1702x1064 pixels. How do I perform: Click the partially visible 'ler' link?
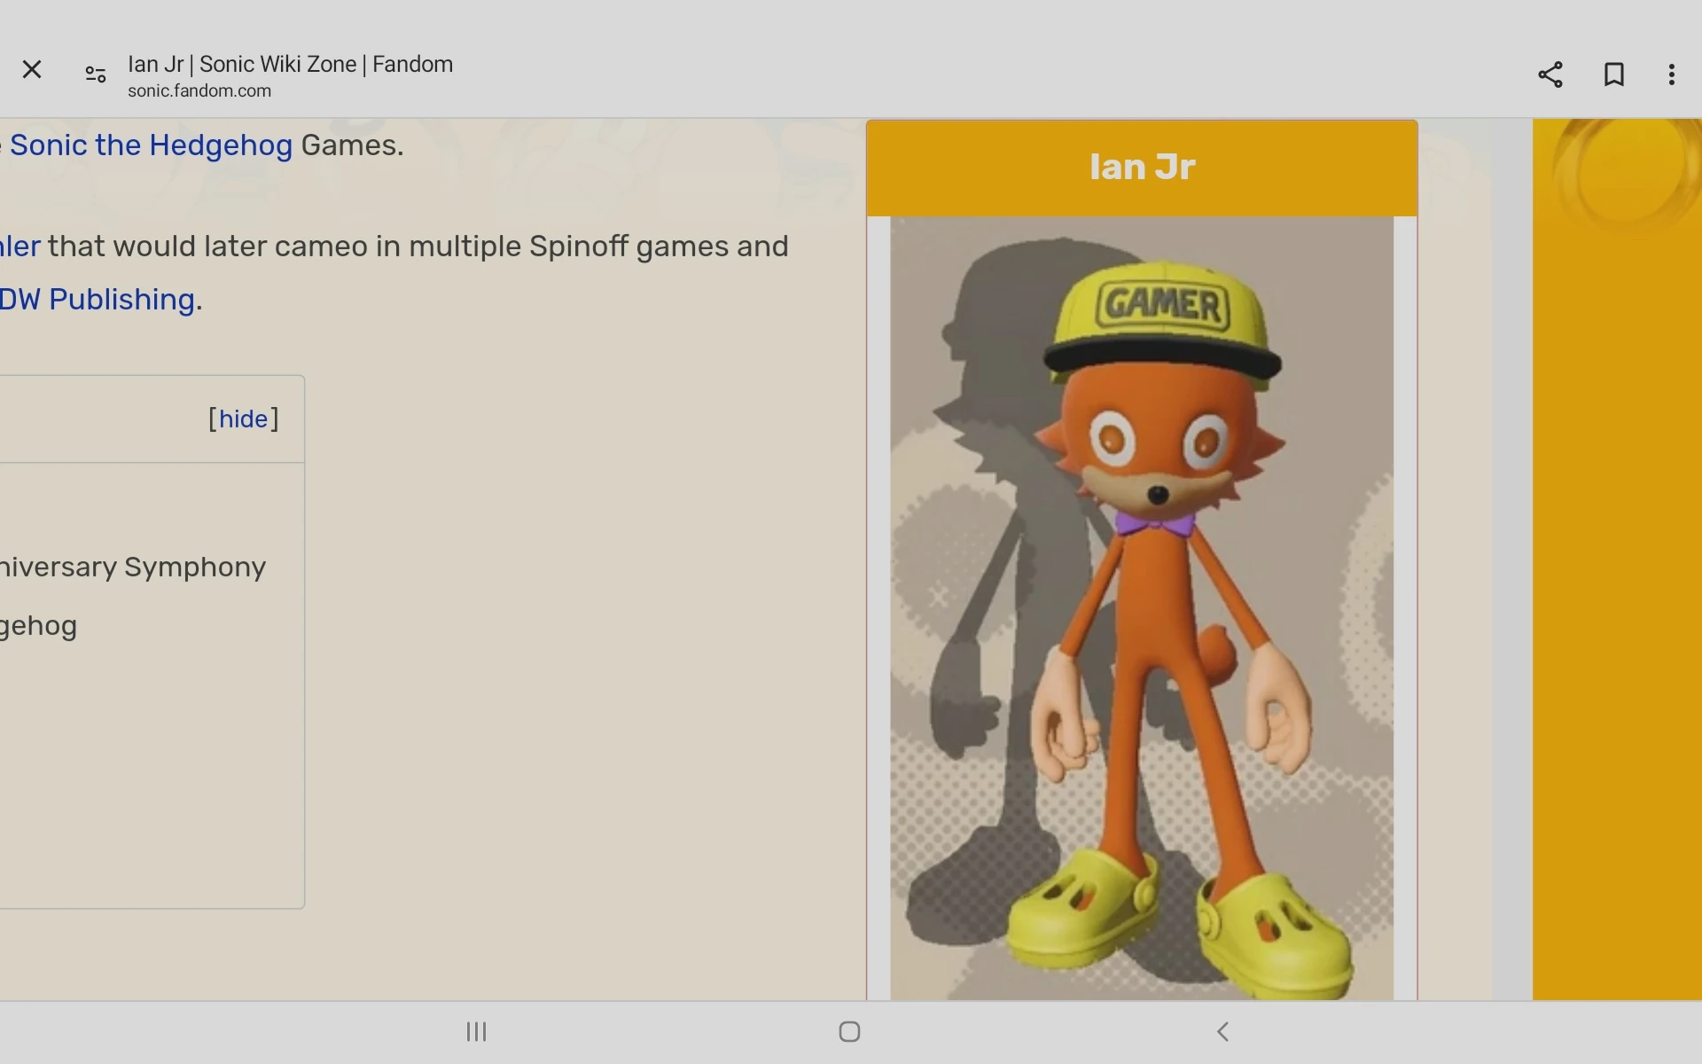(x=20, y=246)
